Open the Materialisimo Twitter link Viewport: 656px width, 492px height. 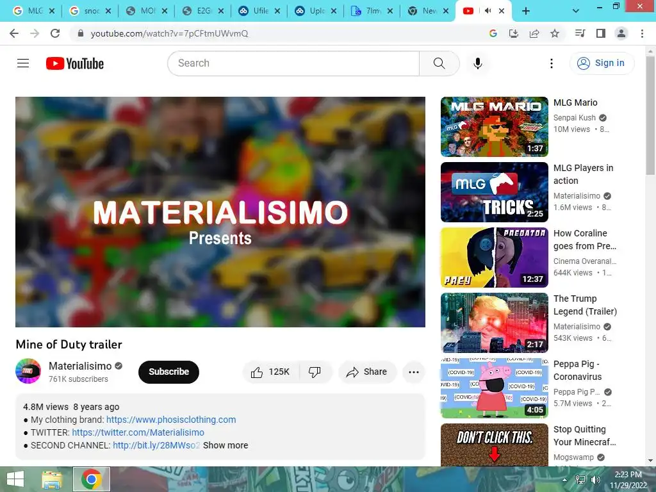(138, 432)
